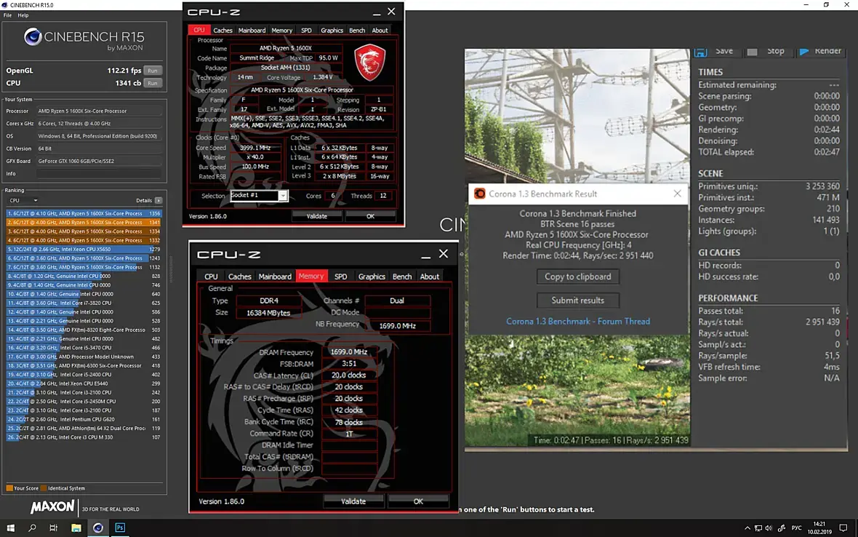858x537 pixels.
Task: Select ranking row AMD FX-8320 Eight-Core
Action: pyautogui.click(x=84, y=330)
